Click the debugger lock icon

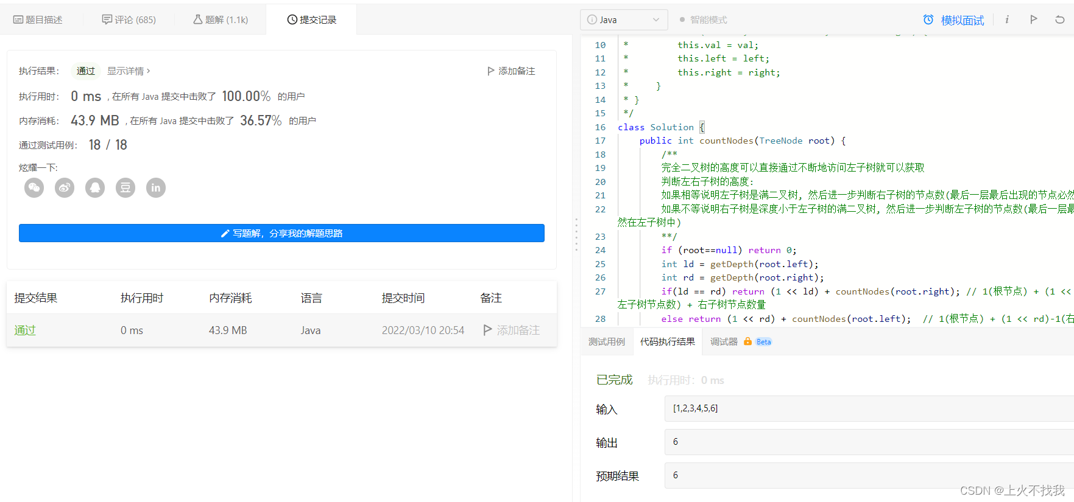tap(747, 341)
